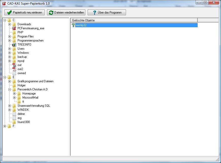This screenshot has width=221, height=163.
Task: Select the TREEINFO file icon
Action: [14, 45]
